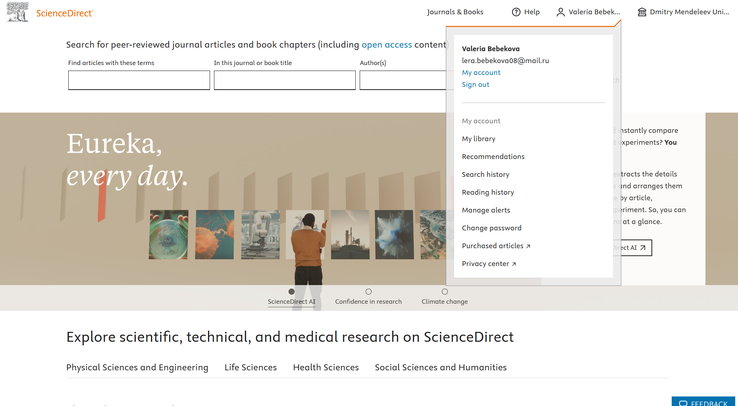Click the user profile icon

click(560, 12)
